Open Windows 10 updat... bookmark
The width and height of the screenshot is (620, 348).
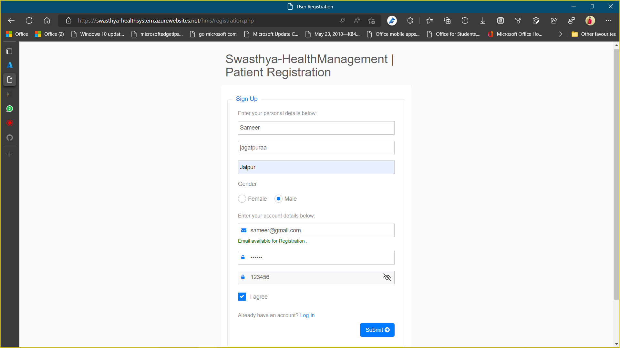tap(98, 34)
